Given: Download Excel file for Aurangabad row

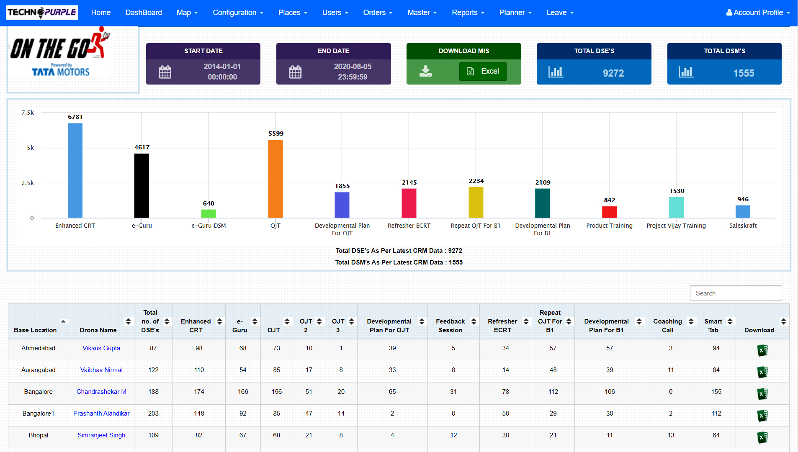Looking at the screenshot, I should click(762, 372).
